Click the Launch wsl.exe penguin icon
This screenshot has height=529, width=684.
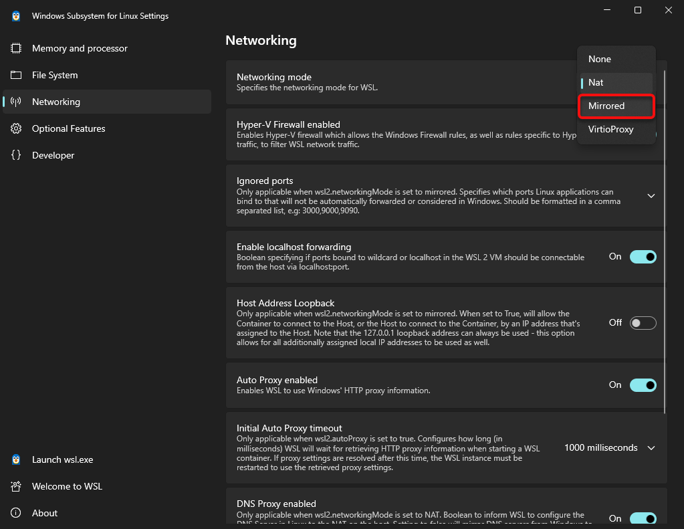click(x=16, y=459)
